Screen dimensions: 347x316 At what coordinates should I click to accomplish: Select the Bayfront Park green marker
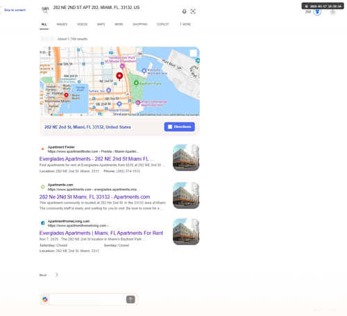coord(136,83)
